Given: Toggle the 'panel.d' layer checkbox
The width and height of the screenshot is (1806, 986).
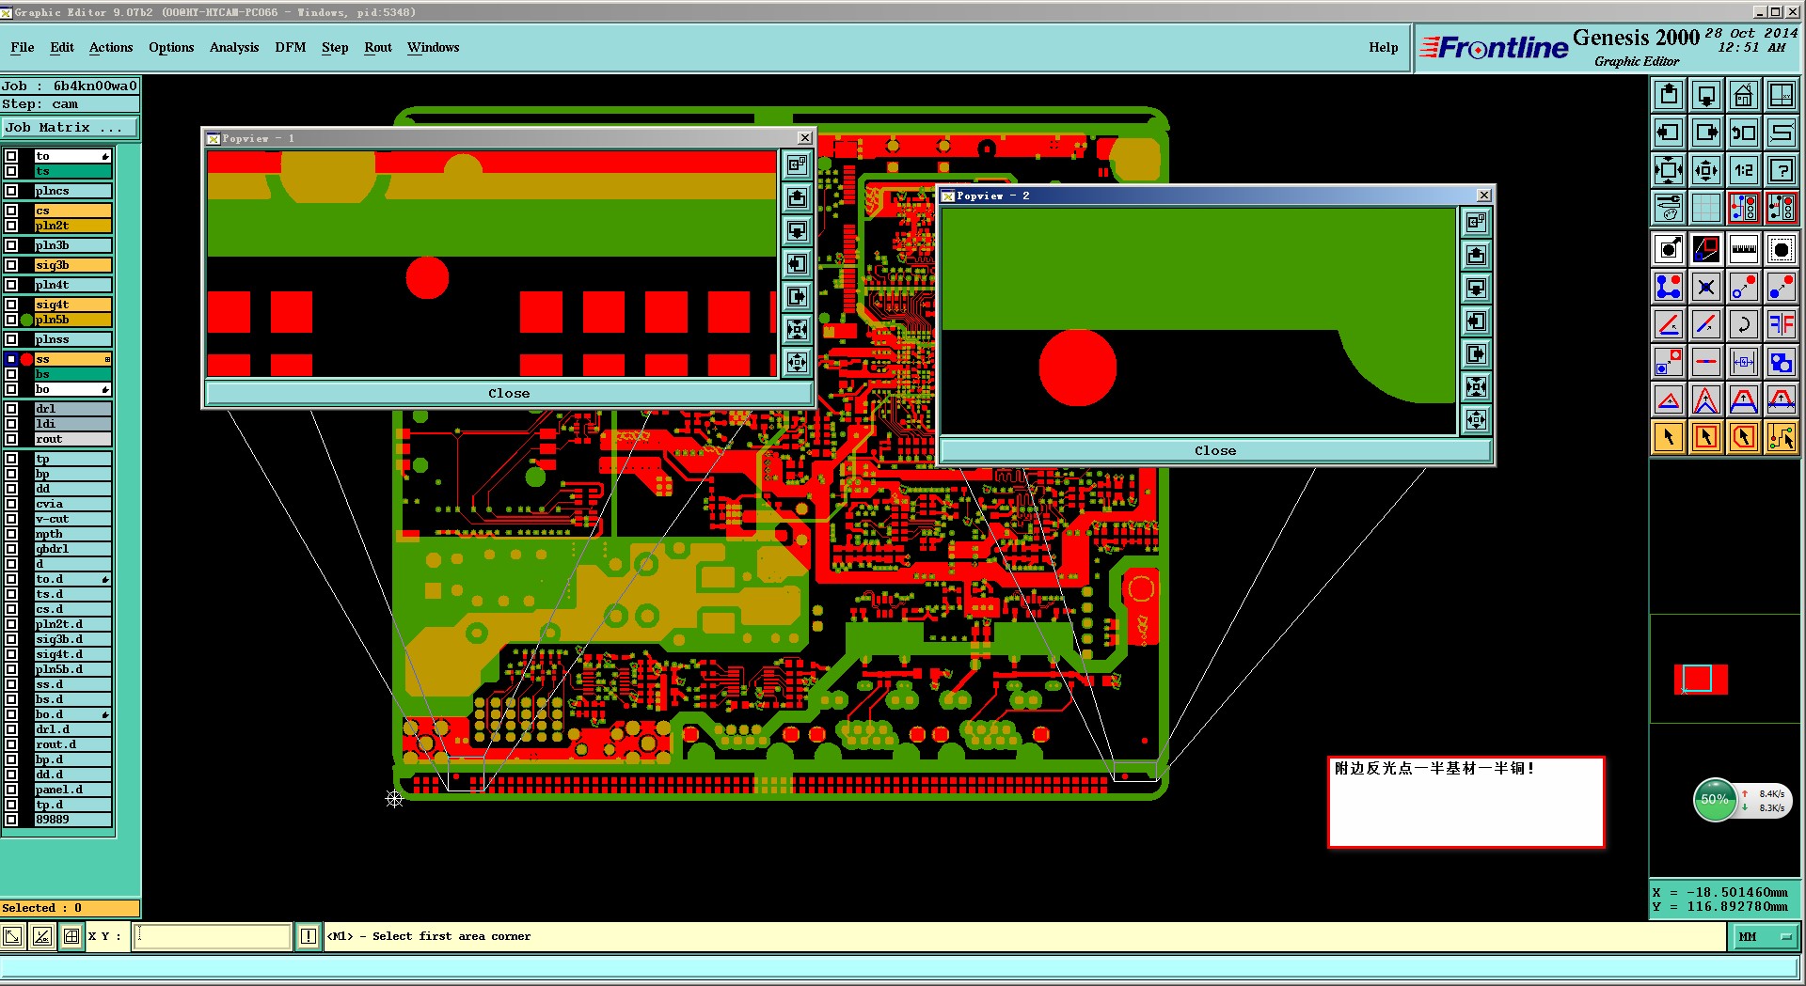Looking at the screenshot, I should click(11, 790).
